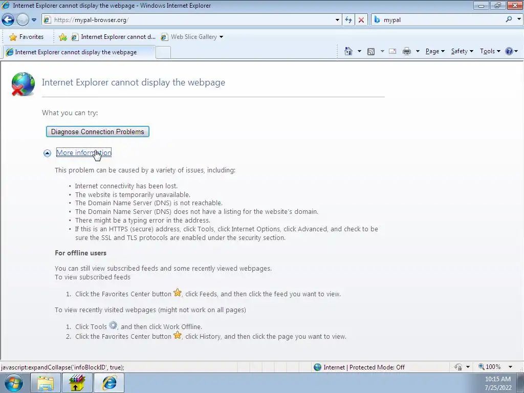Click the Read mail envelope icon

392,51
